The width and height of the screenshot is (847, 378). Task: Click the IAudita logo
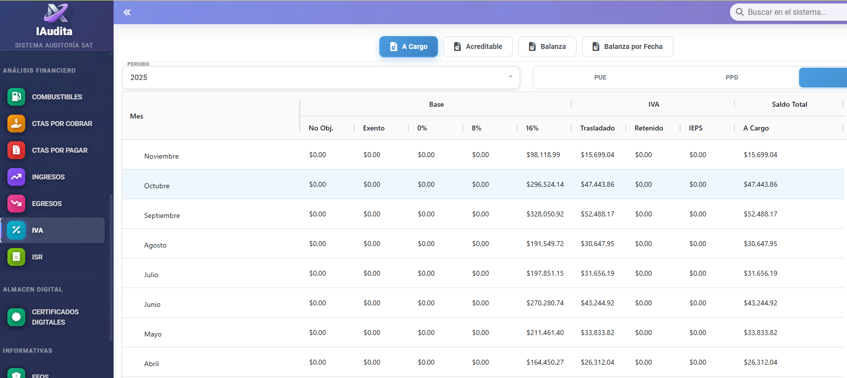55,13
